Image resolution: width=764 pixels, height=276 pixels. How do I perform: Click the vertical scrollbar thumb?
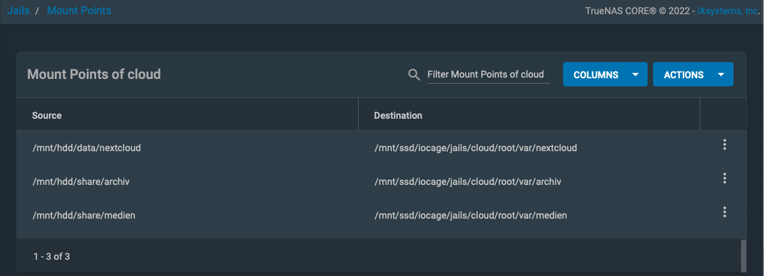[744, 255]
